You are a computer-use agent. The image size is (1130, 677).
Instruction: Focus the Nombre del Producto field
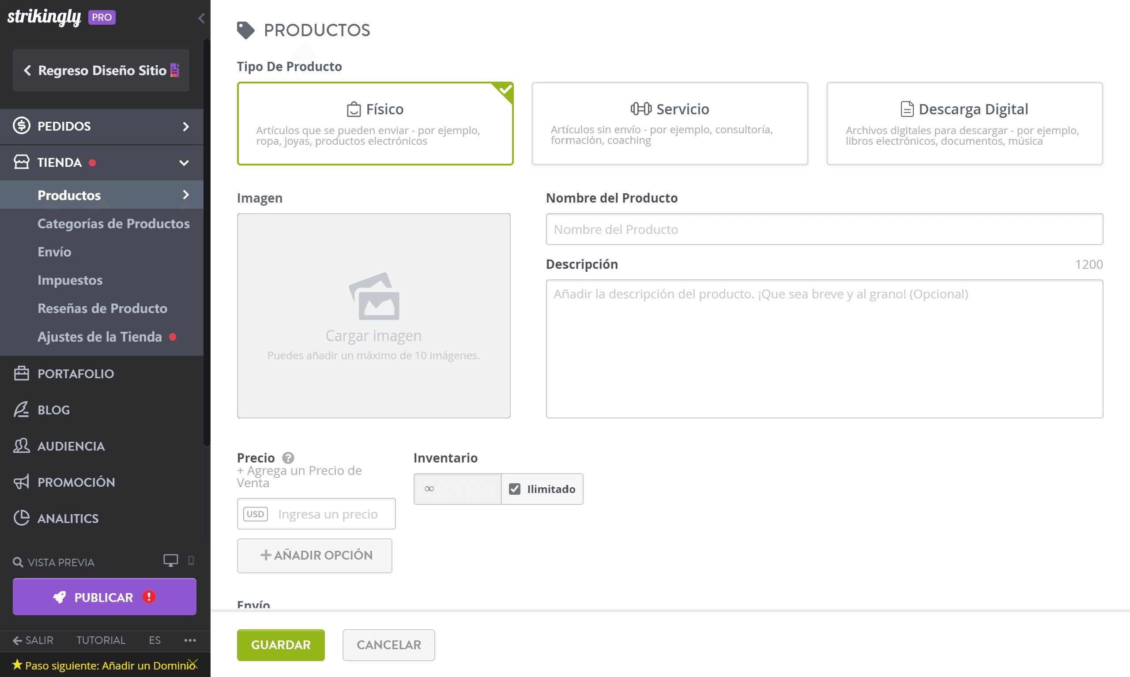(x=825, y=229)
